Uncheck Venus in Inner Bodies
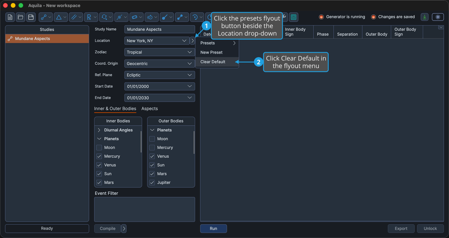449x238 pixels. tap(99, 165)
